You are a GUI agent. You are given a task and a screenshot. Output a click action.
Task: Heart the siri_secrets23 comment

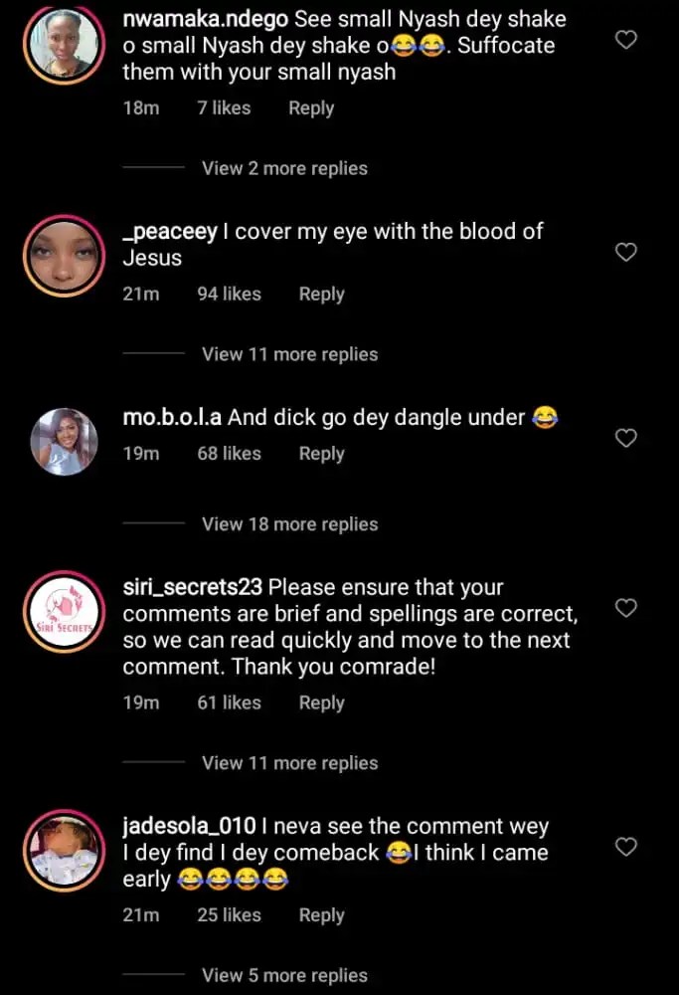point(626,608)
